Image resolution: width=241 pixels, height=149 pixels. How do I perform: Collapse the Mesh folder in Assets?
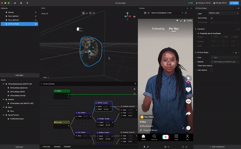3,107
